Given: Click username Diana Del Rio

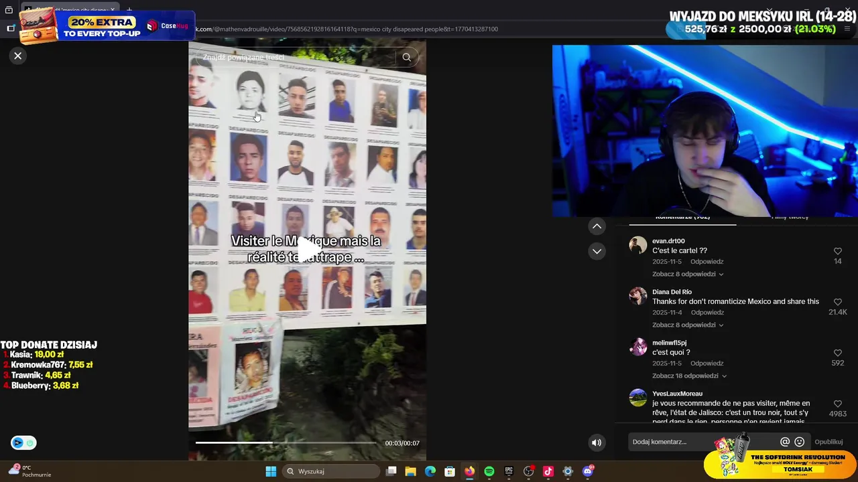Looking at the screenshot, I should (x=672, y=292).
